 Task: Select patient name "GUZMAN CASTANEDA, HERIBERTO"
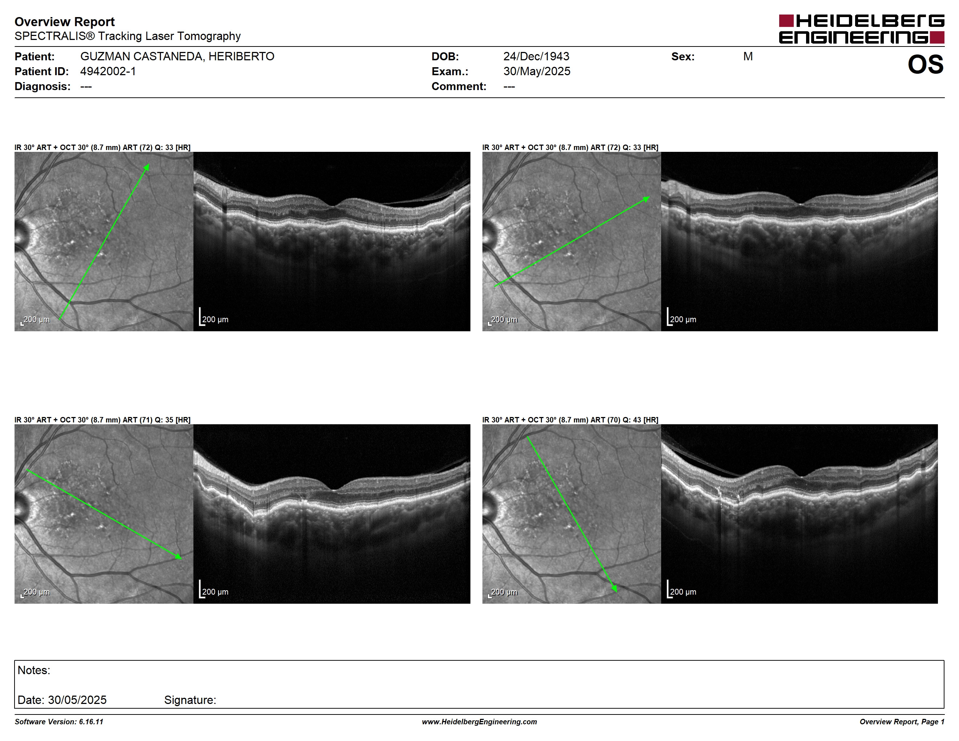click(177, 57)
